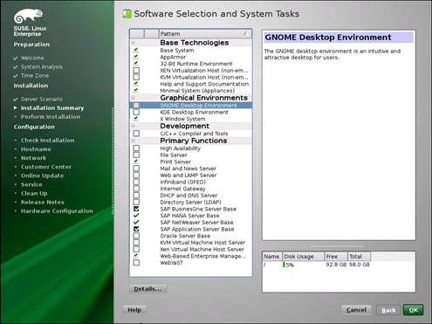Select the WebYaST pattern name
The width and height of the screenshot is (432, 324).
(x=171, y=263)
